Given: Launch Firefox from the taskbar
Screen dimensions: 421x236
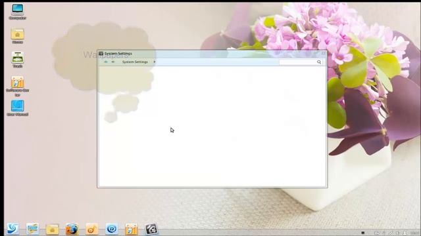Looking at the screenshot, I should (72, 229).
